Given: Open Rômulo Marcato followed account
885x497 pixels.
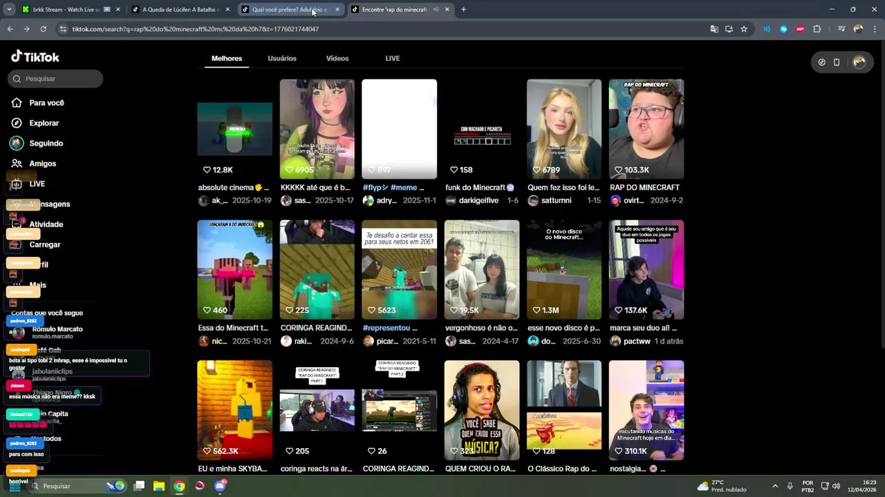Looking at the screenshot, I should (x=48, y=331).
